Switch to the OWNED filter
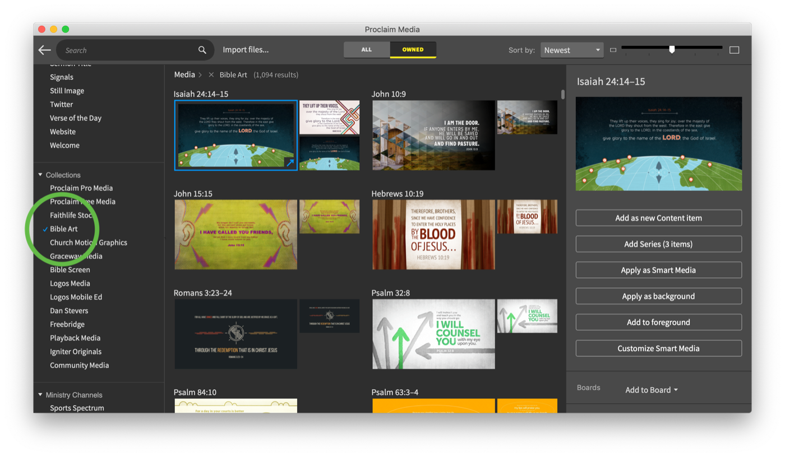The height and width of the screenshot is (457, 785). point(413,49)
